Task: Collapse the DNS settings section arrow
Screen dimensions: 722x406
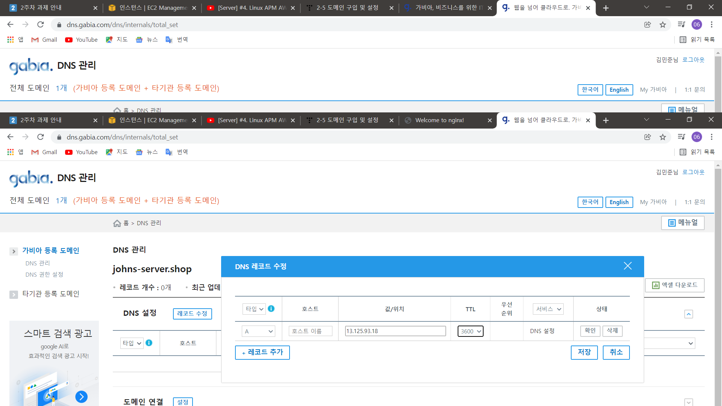Action: click(x=689, y=314)
